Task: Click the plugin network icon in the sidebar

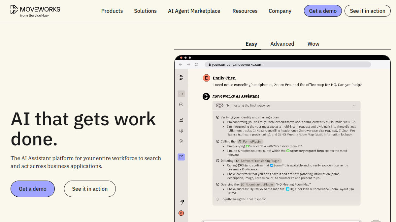Action: click(x=181, y=131)
